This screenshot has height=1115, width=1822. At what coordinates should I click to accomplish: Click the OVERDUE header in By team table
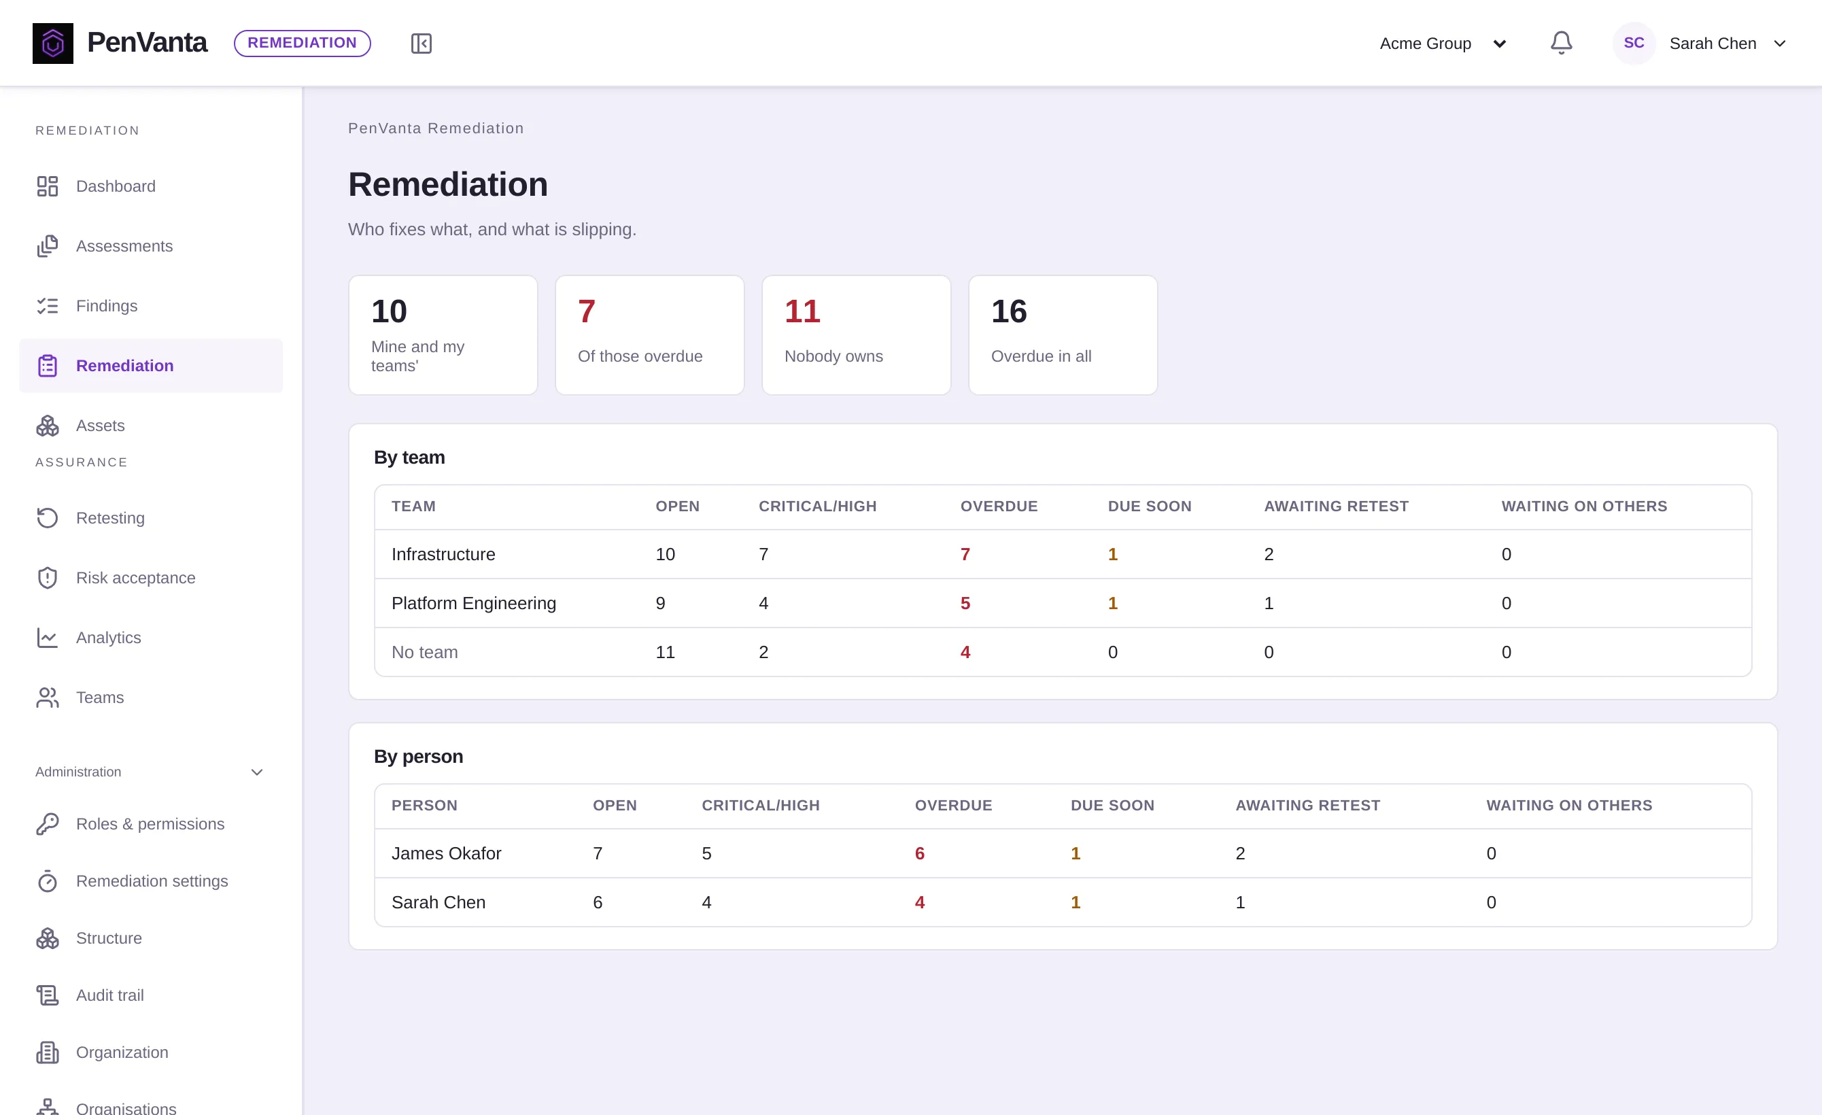[998, 507]
